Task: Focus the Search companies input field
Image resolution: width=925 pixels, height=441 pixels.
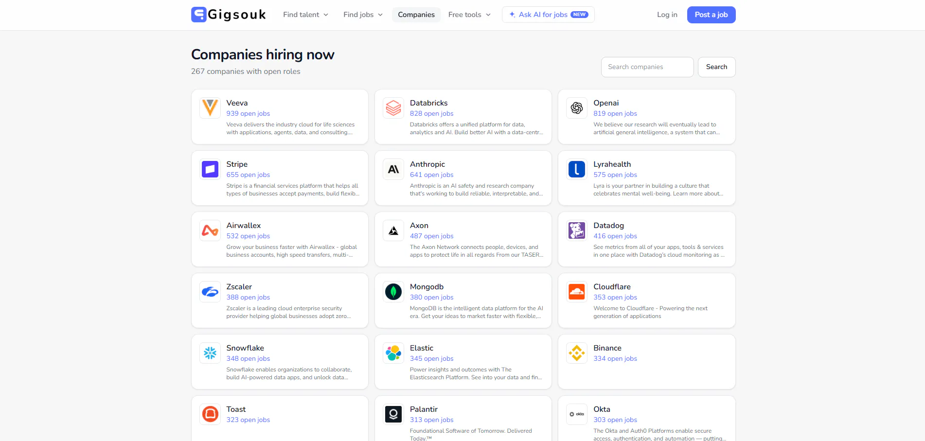Action: coord(647,67)
